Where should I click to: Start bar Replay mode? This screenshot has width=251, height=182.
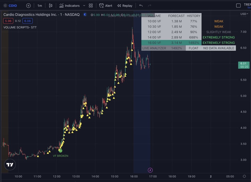pos(125,6)
